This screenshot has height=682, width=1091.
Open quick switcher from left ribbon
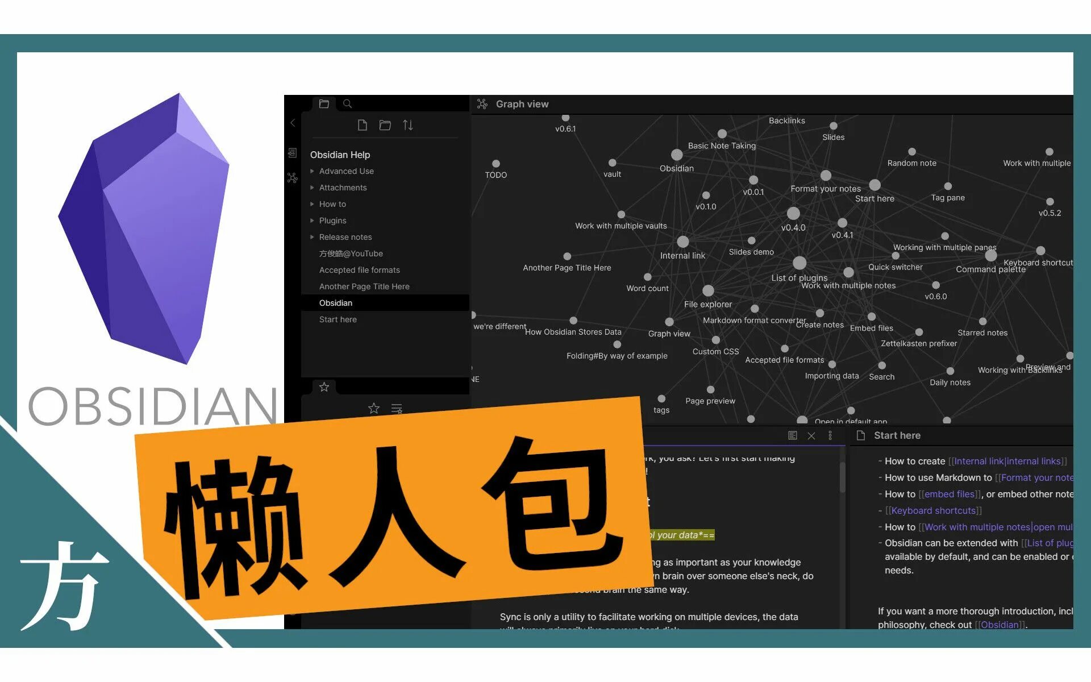[293, 153]
